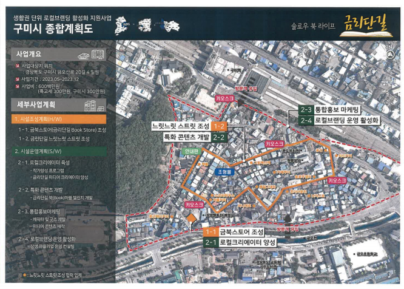Click the green 2-1 number box on the map

pos(210,242)
